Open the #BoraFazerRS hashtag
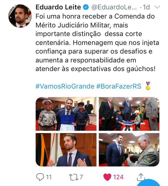Screen dimensions: 168x186 pos(119,86)
